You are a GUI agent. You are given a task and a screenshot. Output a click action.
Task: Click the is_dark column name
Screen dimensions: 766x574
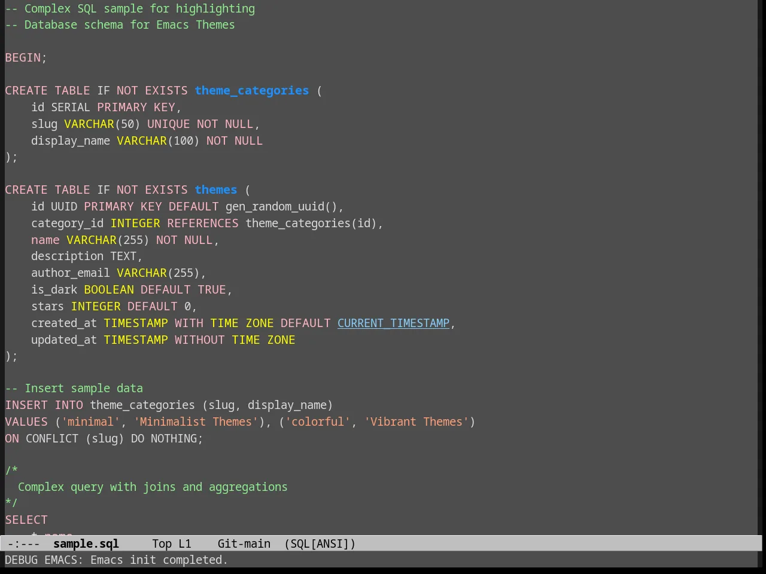[x=54, y=289]
